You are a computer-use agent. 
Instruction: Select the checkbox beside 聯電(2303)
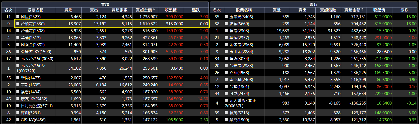pos(226,30)
